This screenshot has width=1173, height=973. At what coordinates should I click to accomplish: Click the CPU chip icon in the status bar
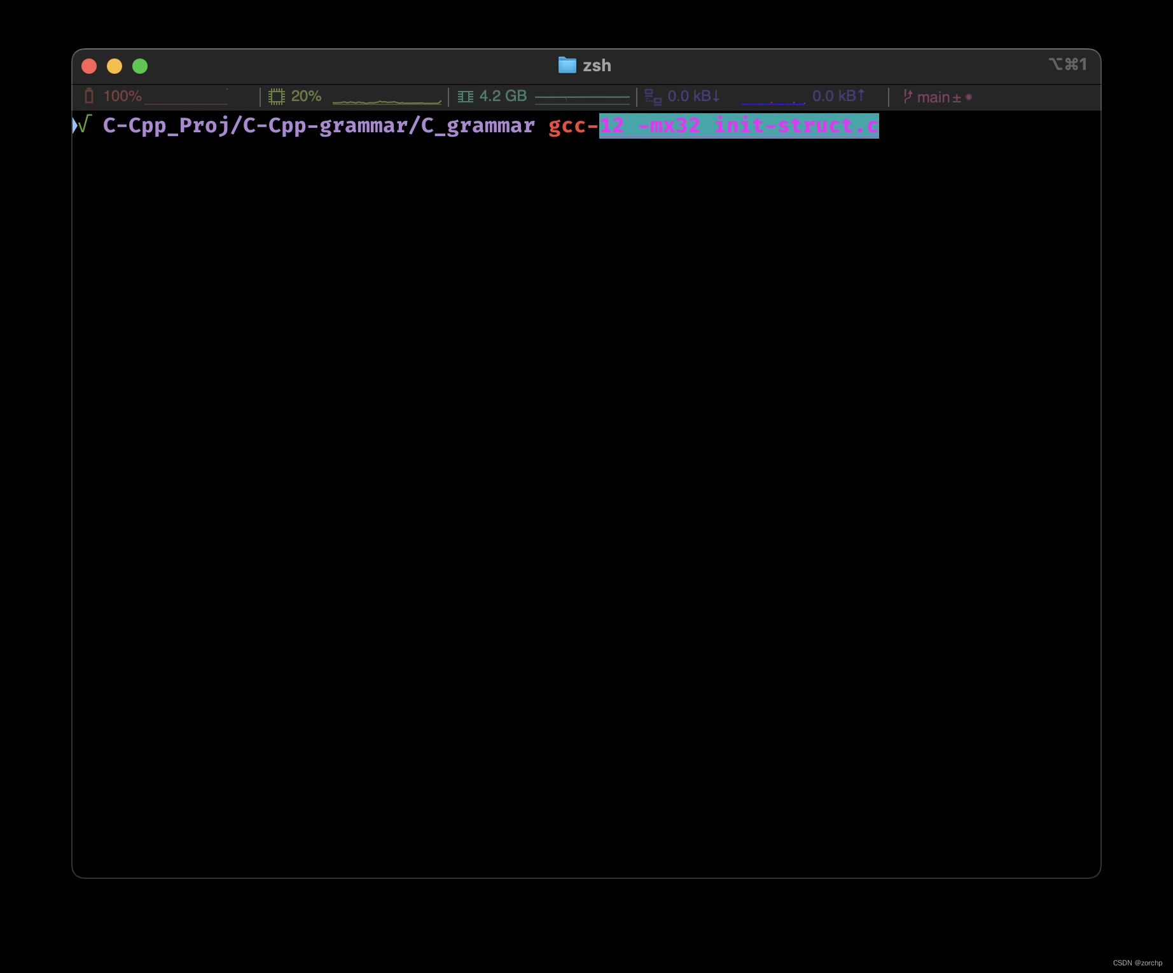(277, 97)
